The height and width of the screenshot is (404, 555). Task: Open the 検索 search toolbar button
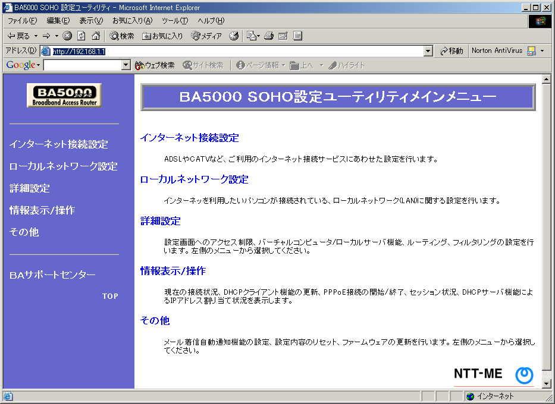tap(122, 36)
